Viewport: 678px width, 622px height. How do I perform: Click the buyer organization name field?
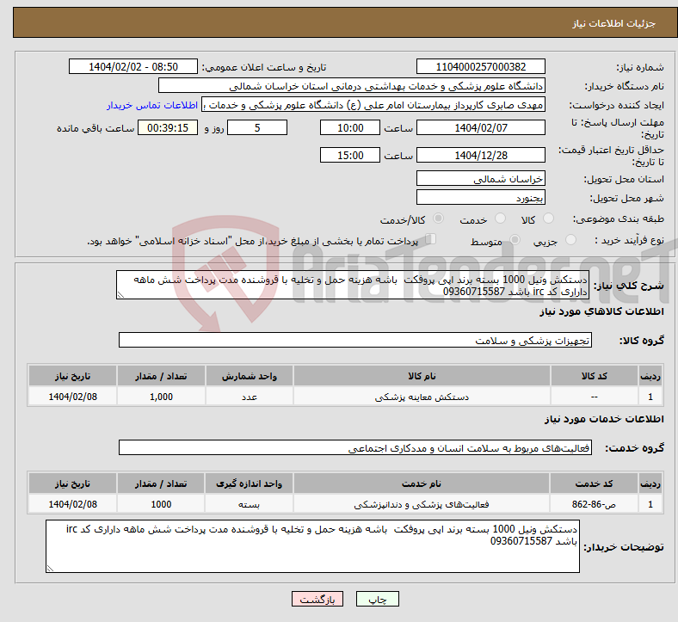(x=352, y=85)
